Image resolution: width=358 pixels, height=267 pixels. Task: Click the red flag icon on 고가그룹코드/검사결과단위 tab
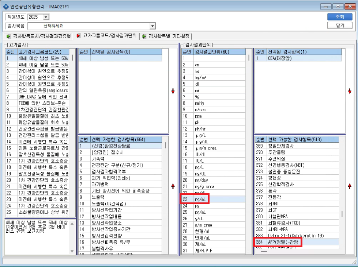[79, 36]
